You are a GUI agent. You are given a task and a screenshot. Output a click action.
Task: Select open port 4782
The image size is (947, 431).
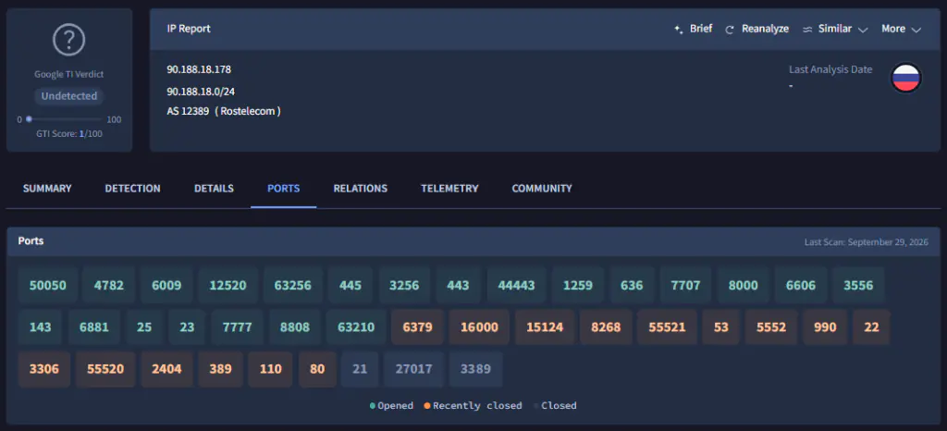(109, 286)
